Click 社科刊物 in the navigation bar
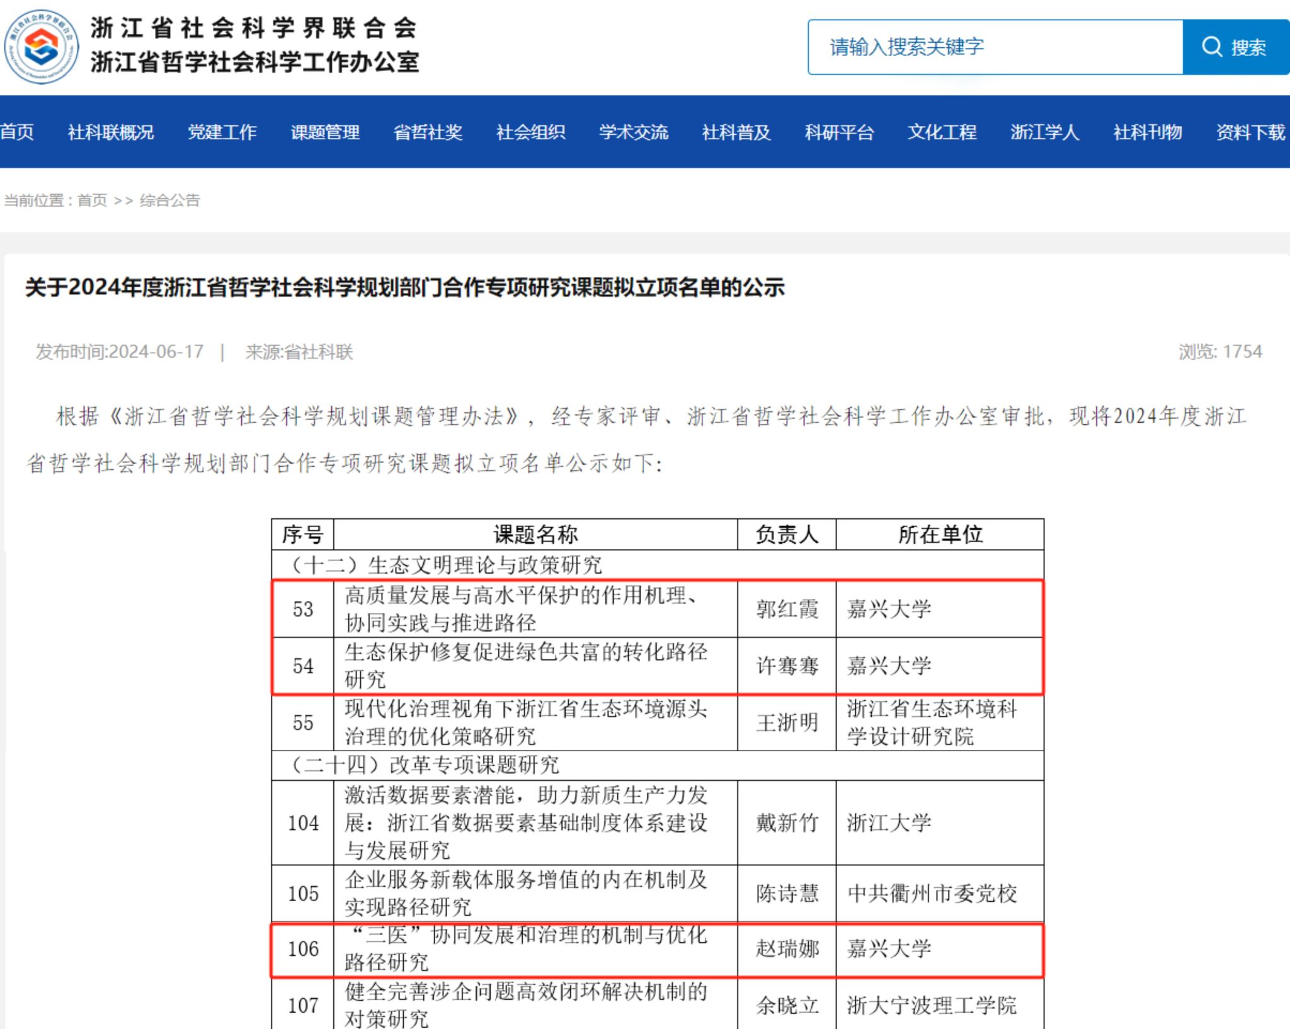 (1147, 132)
